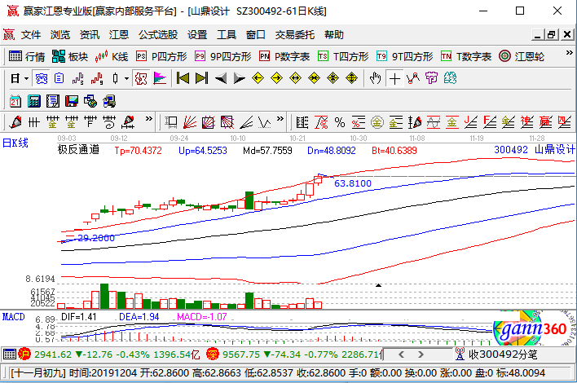This screenshot has width=577, height=383.
Task: Click the pink flag chart icon
Action: pyautogui.click(x=160, y=79)
